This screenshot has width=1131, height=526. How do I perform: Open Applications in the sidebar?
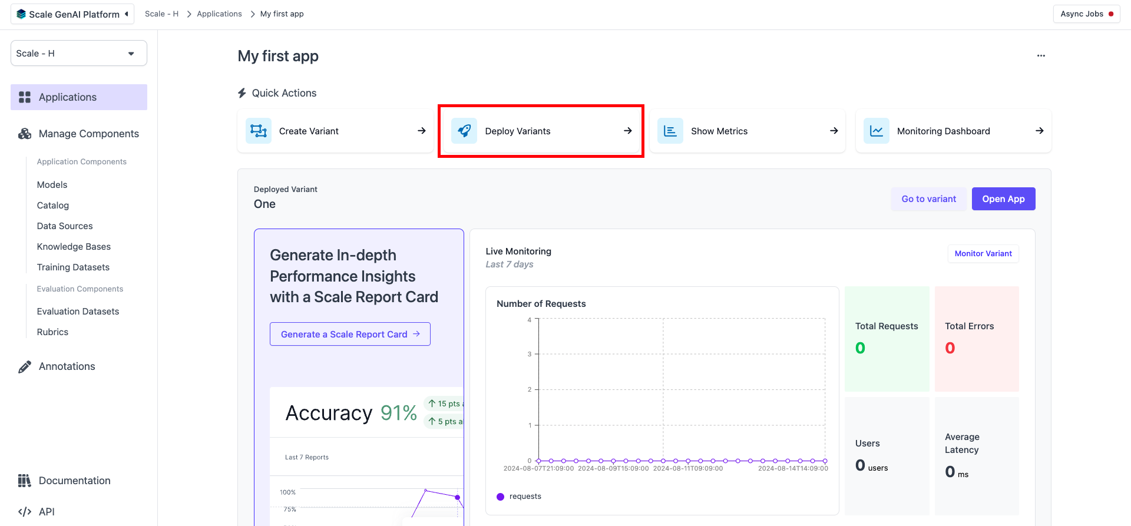tap(79, 97)
